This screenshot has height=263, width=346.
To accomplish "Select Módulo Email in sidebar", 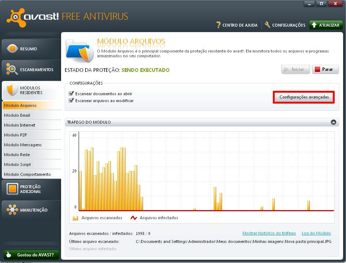I will coord(31,115).
